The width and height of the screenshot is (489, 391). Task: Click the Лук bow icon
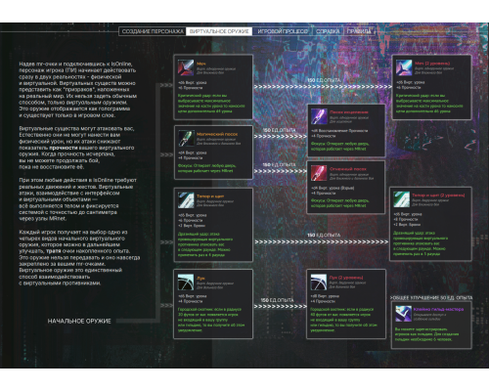[x=186, y=282]
